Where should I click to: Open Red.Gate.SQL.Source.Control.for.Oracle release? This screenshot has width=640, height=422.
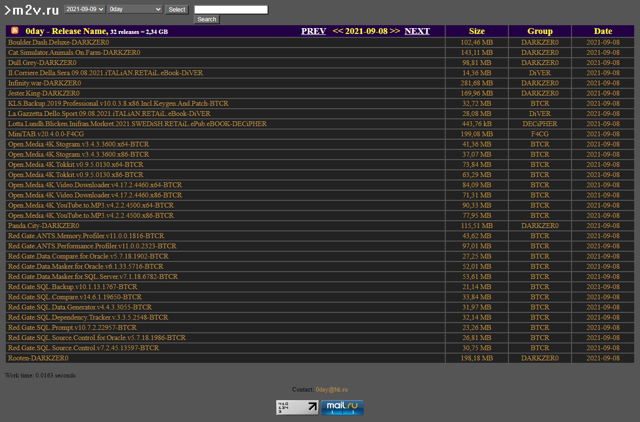[x=97, y=338]
